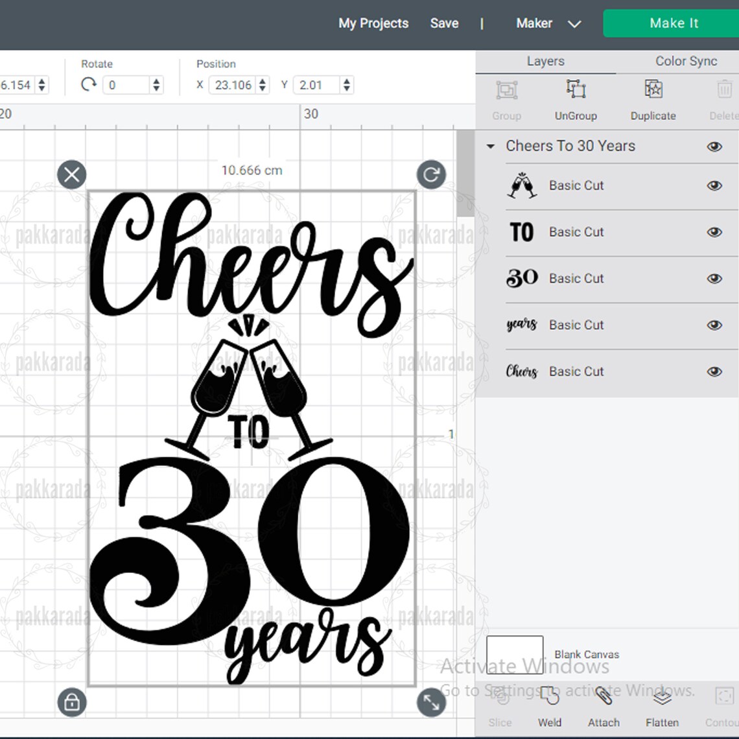739x739 pixels.
Task: Collapse the Cheers To 30 Years group
Action: tap(490, 146)
